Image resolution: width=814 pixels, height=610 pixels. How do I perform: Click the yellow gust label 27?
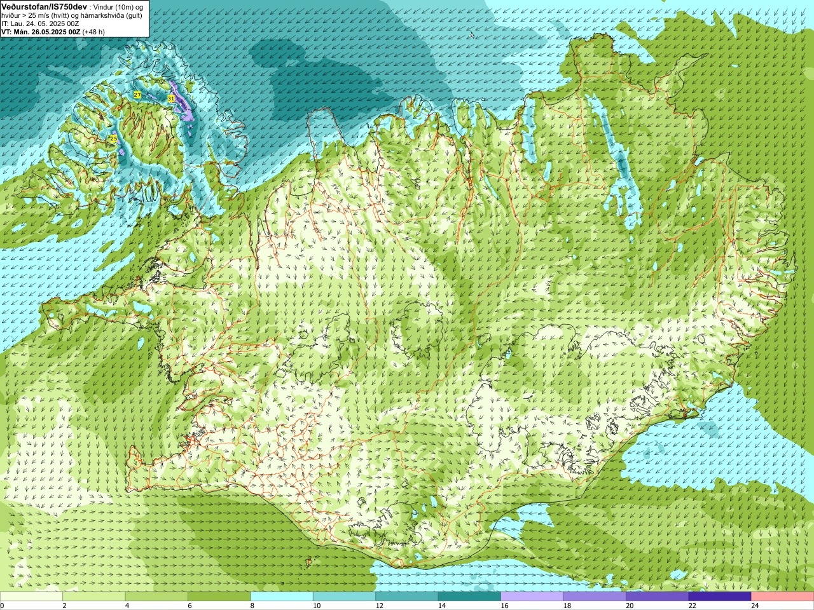tap(137, 95)
